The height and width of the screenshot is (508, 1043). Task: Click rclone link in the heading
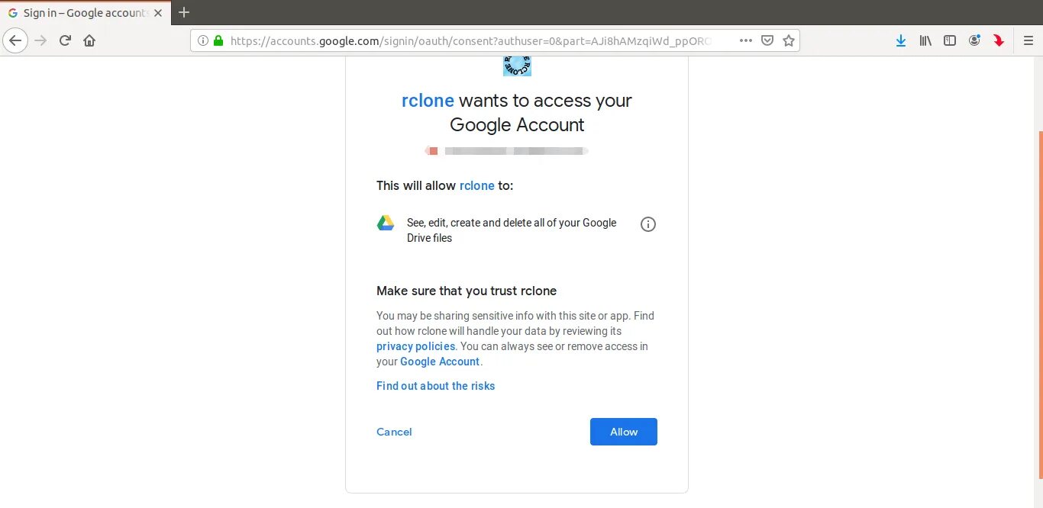coord(428,101)
